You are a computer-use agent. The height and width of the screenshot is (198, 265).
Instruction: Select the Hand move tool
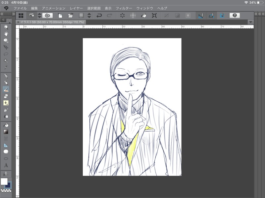6,34
